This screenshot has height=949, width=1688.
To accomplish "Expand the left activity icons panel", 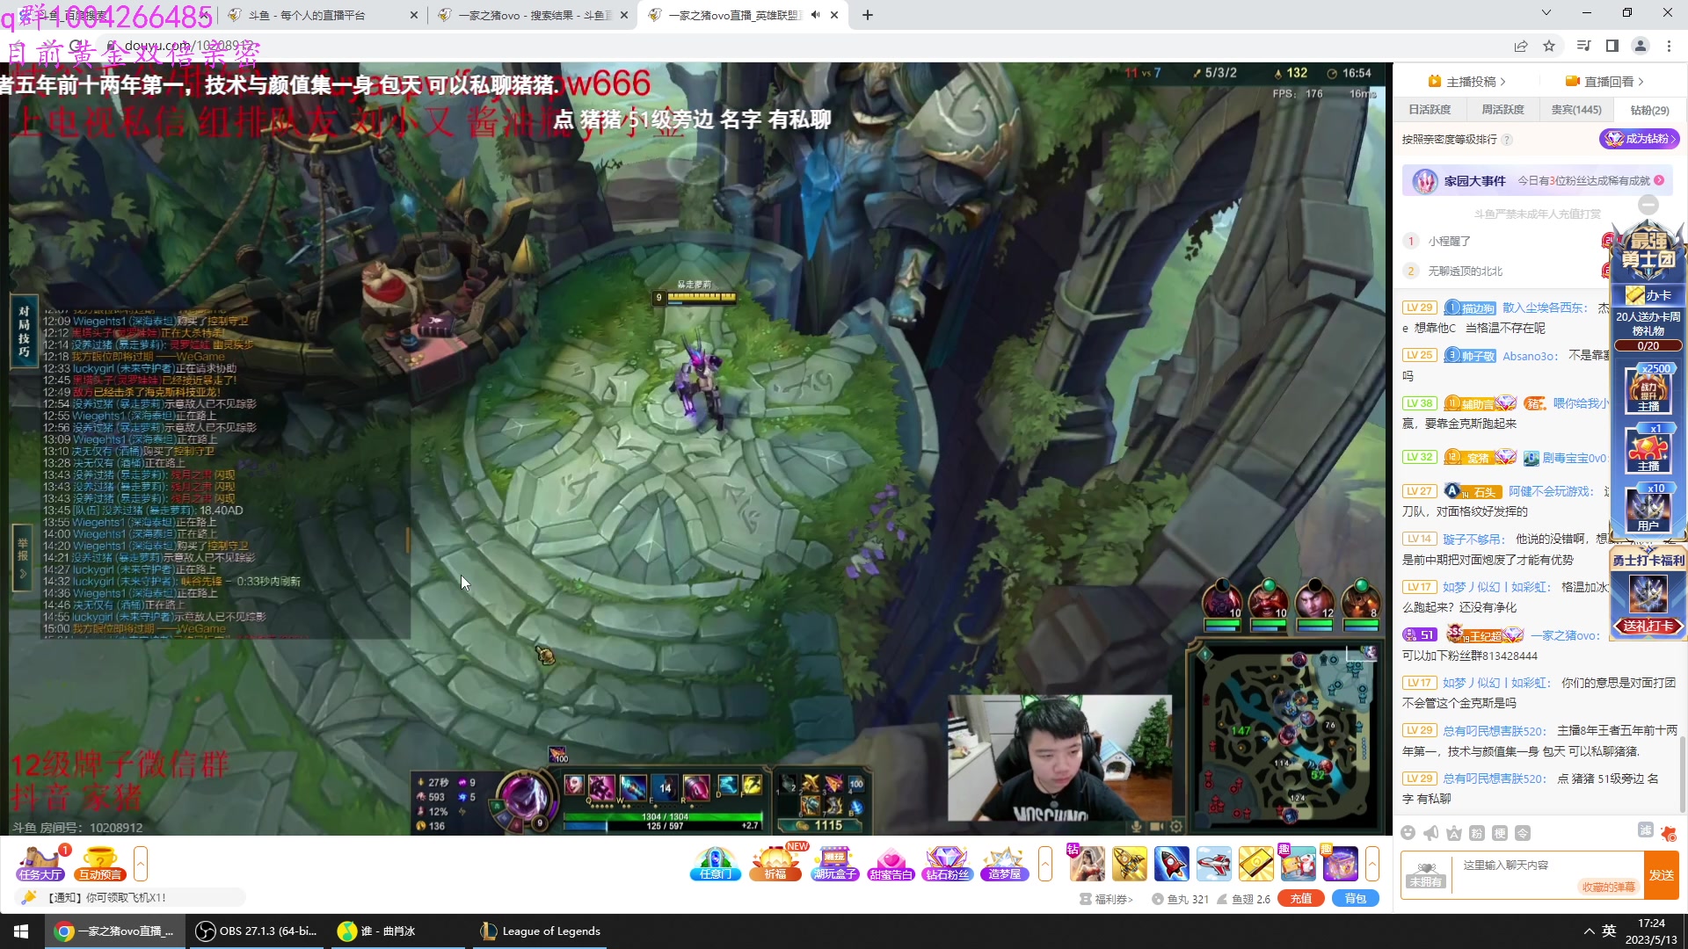I will [141, 864].
